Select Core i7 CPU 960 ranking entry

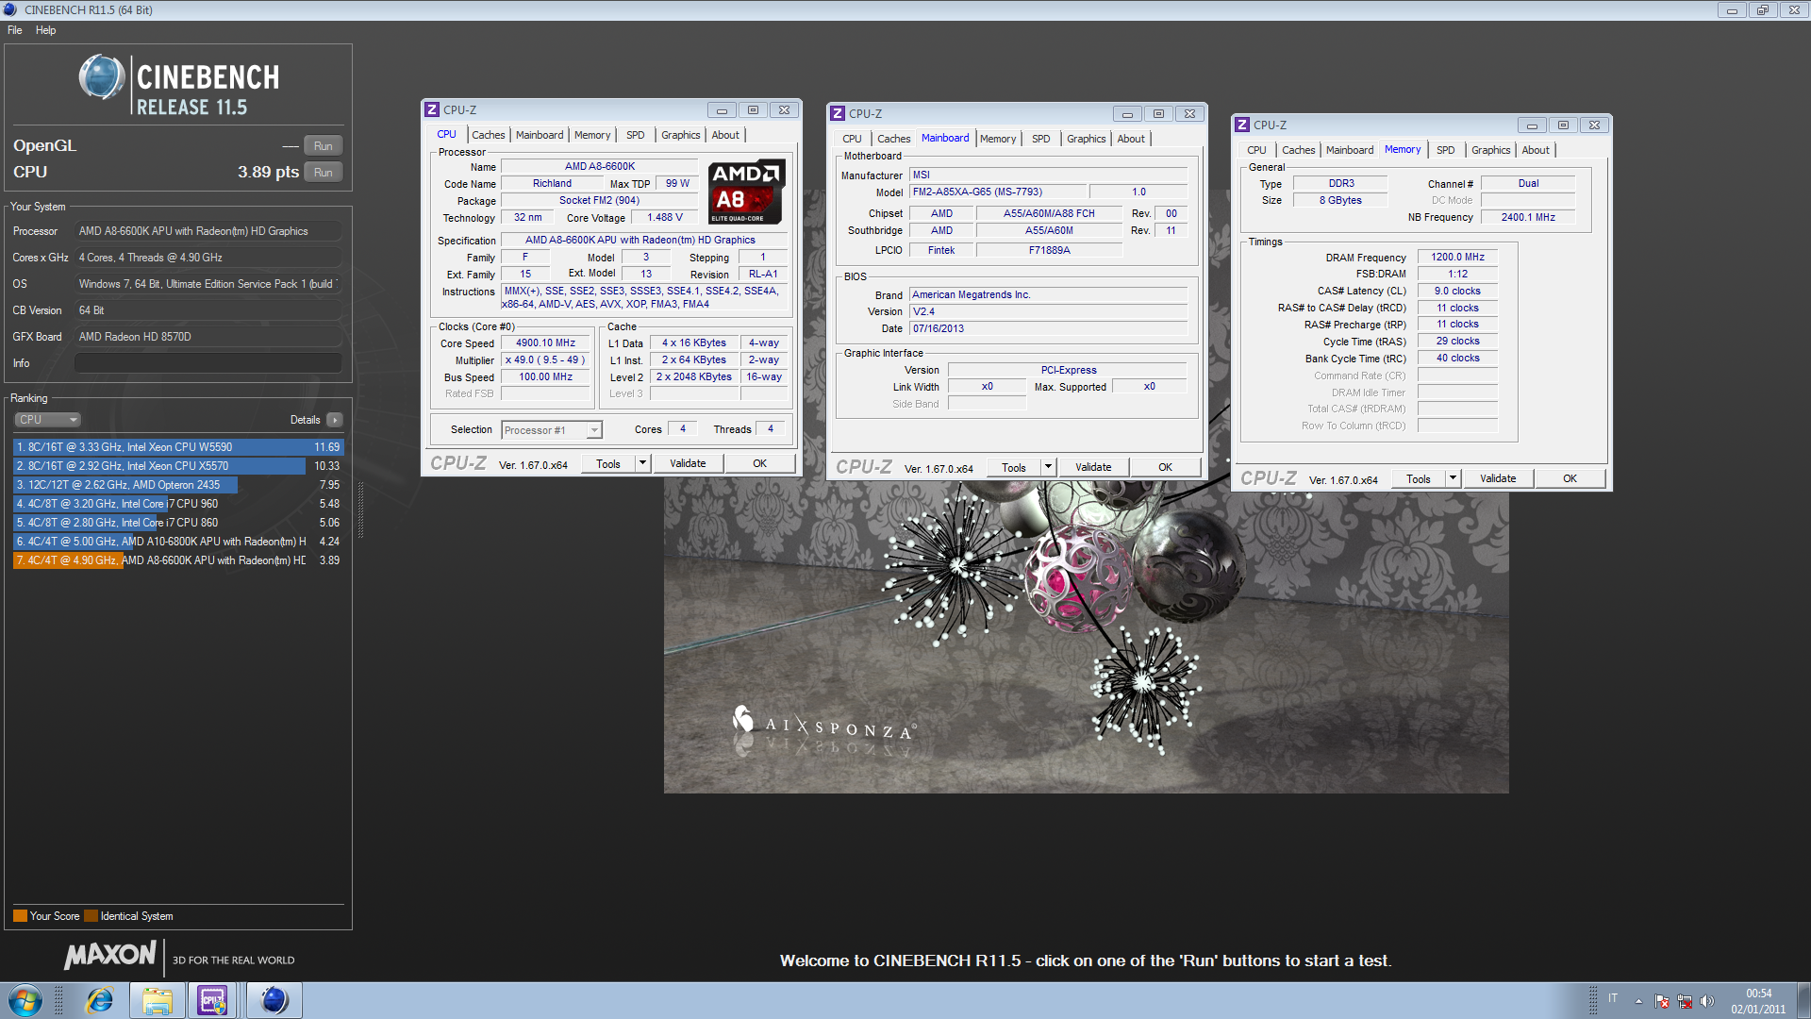[x=177, y=504]
